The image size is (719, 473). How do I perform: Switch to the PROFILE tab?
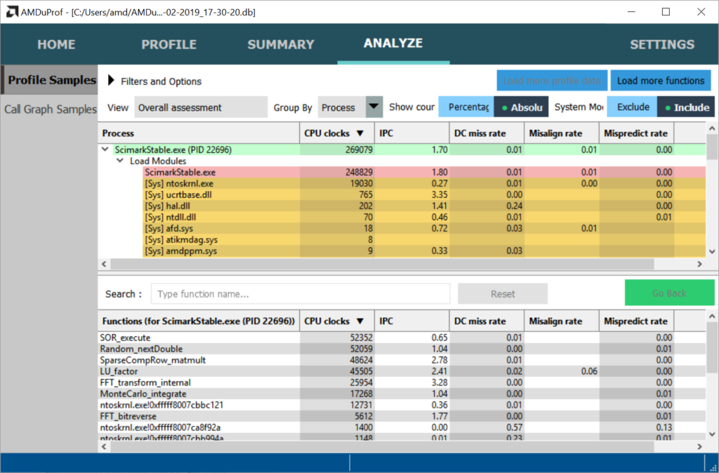tap(169, 44)
